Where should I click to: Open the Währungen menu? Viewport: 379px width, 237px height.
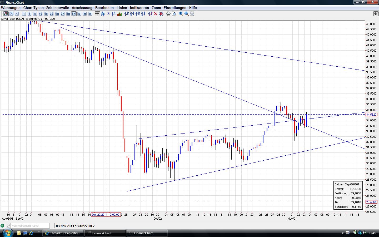[x=11, y=8]
